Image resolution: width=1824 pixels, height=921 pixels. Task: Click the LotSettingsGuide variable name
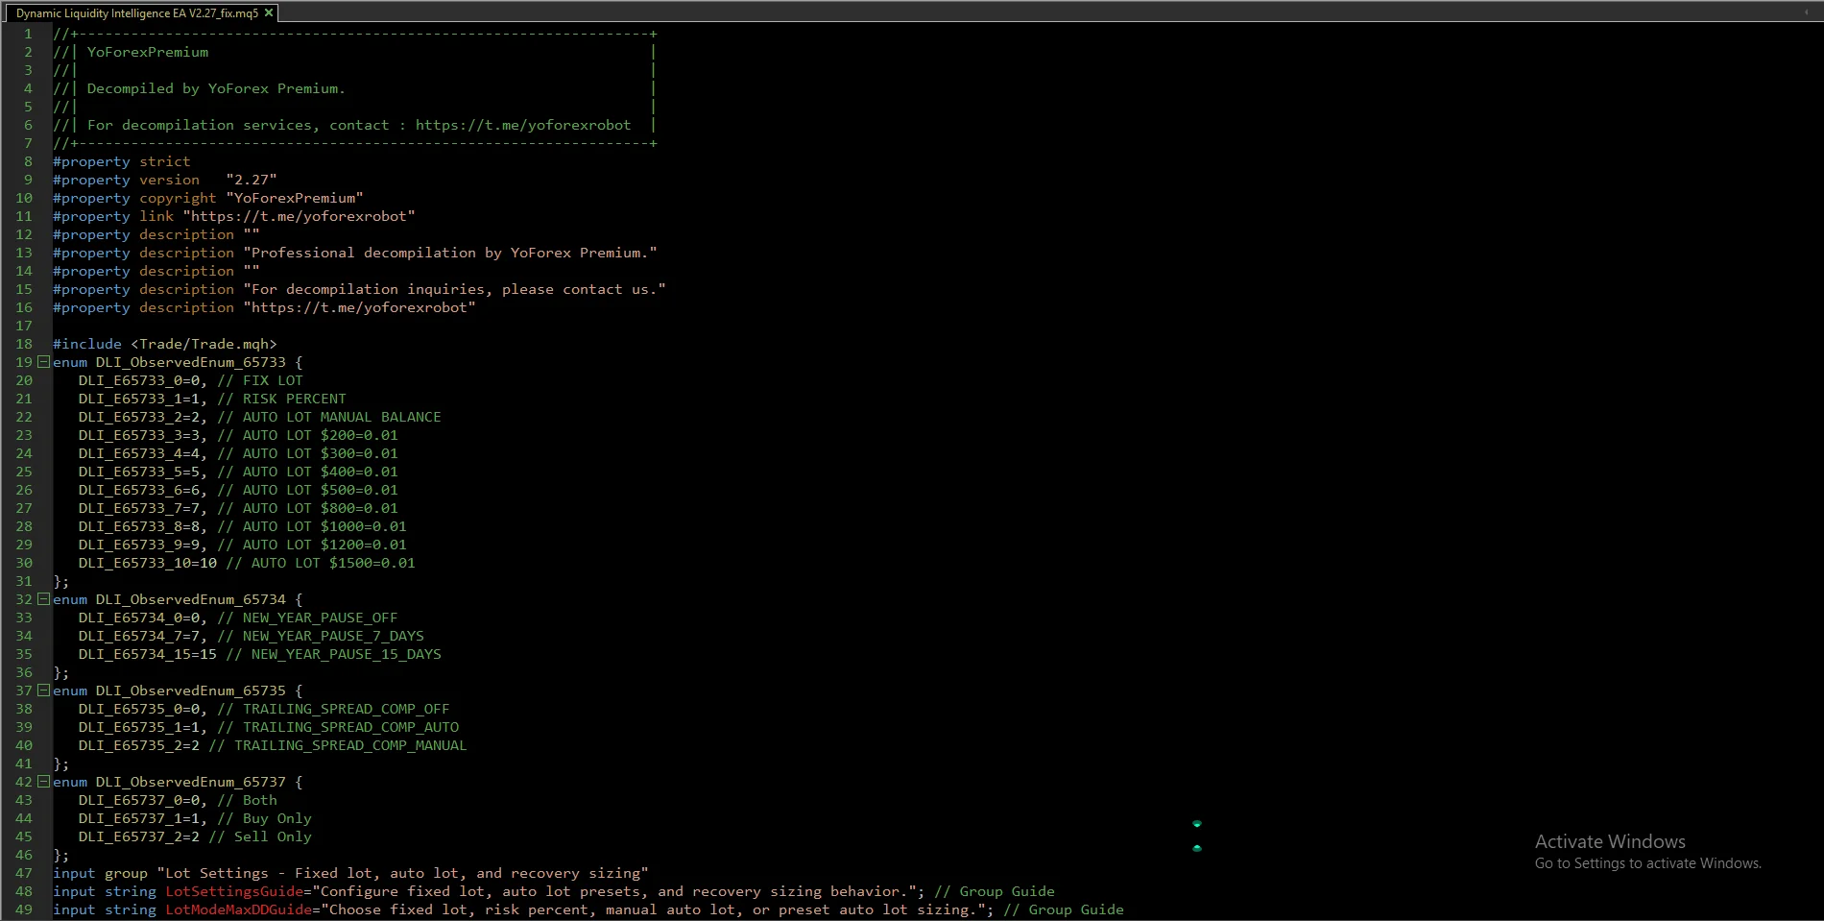(234, 891)
